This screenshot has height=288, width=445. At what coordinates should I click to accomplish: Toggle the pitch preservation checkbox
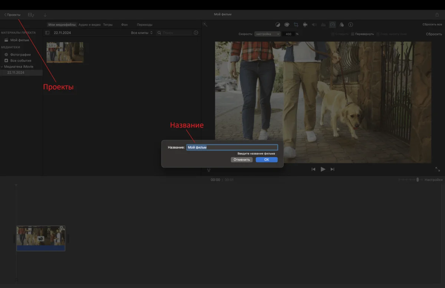378,34
